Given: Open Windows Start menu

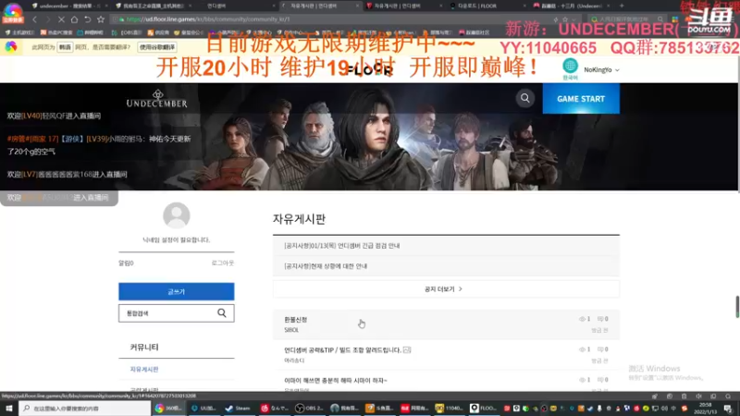Looking at the screenshot, I should (9, 408).
